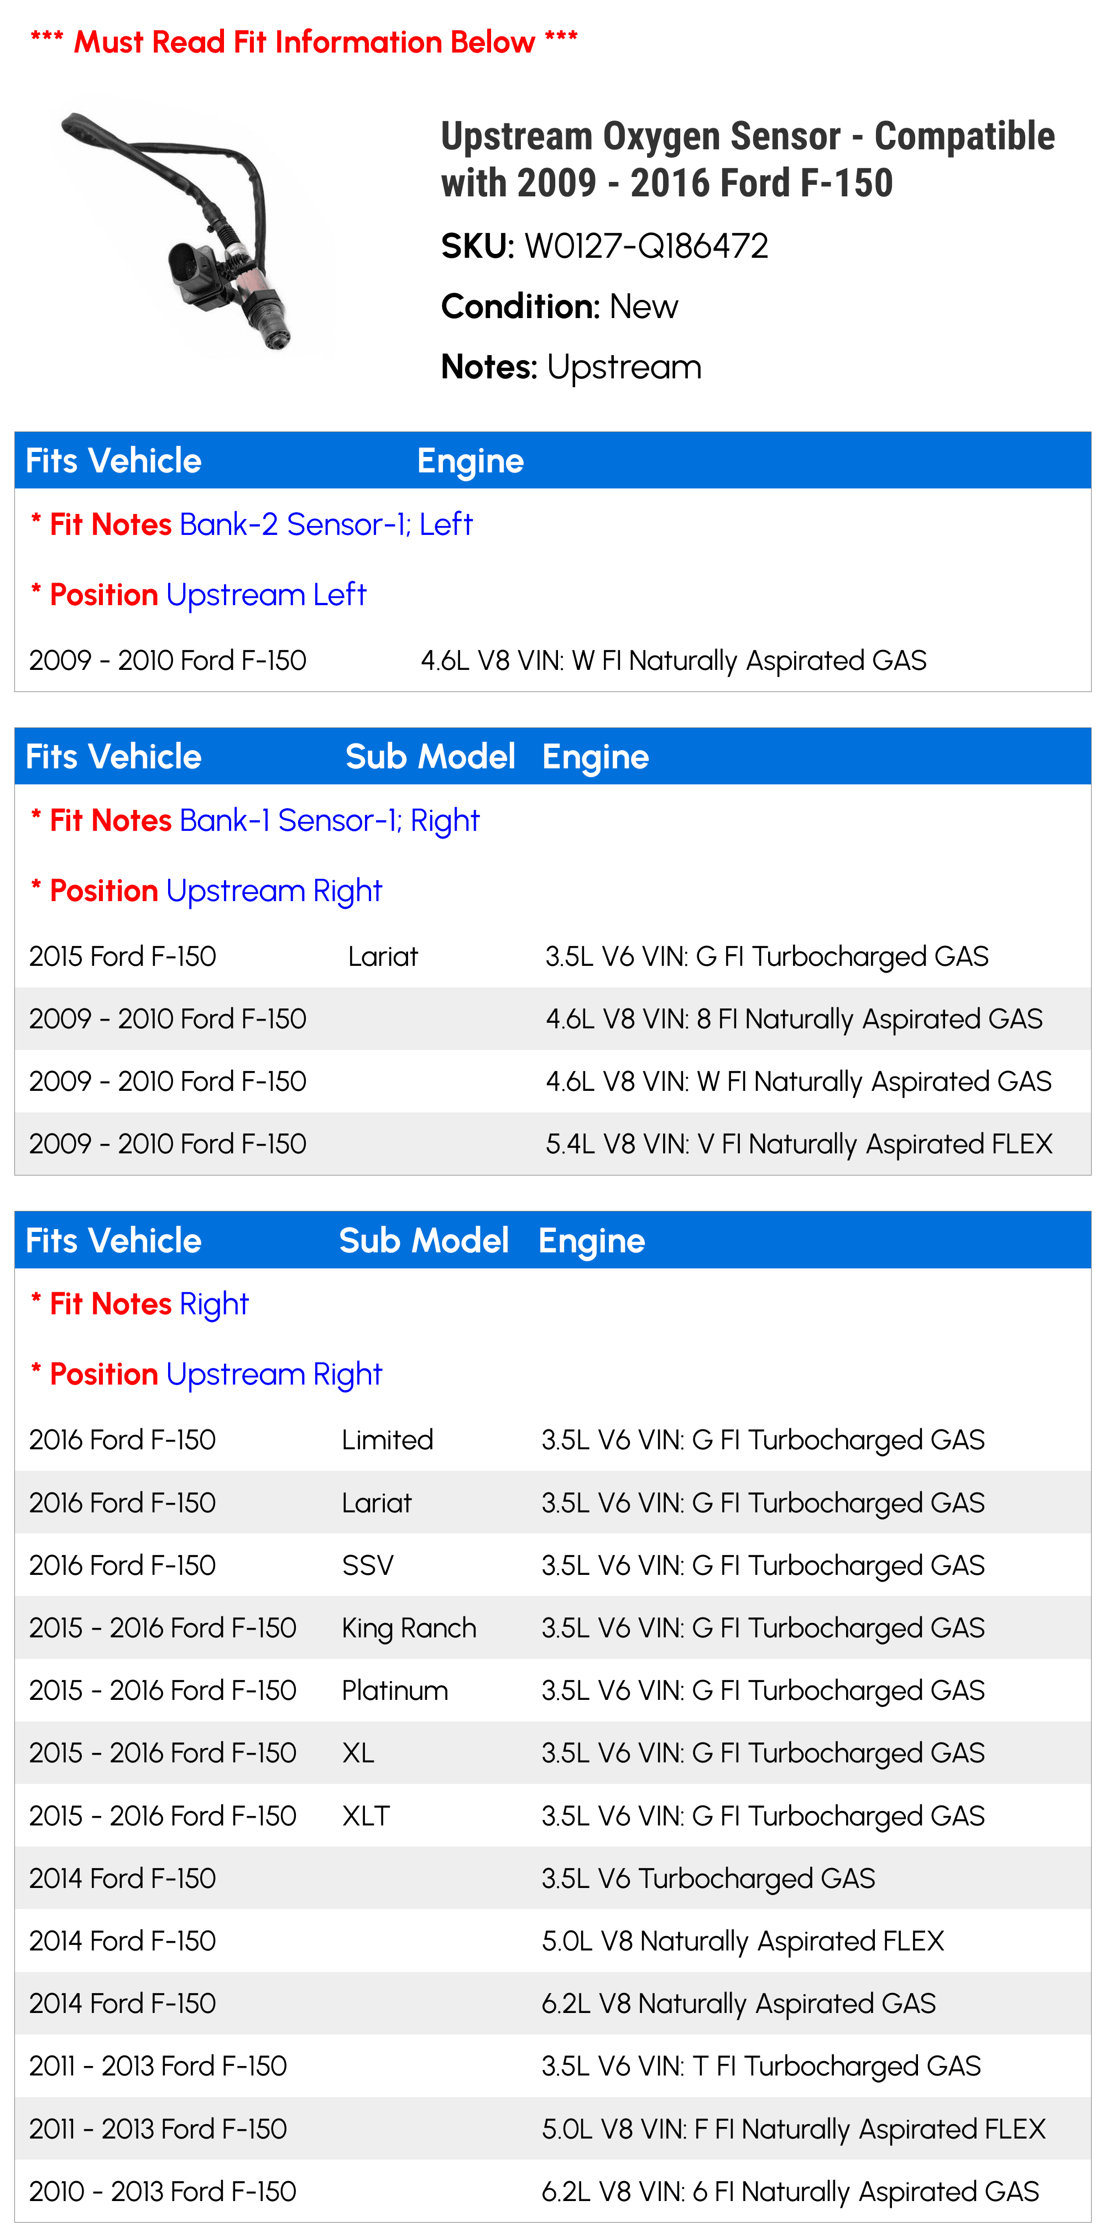
Task: Select the 2010 - 2013 6.2L V8 VIN: 6 row
Action: tap(553, 2191)
